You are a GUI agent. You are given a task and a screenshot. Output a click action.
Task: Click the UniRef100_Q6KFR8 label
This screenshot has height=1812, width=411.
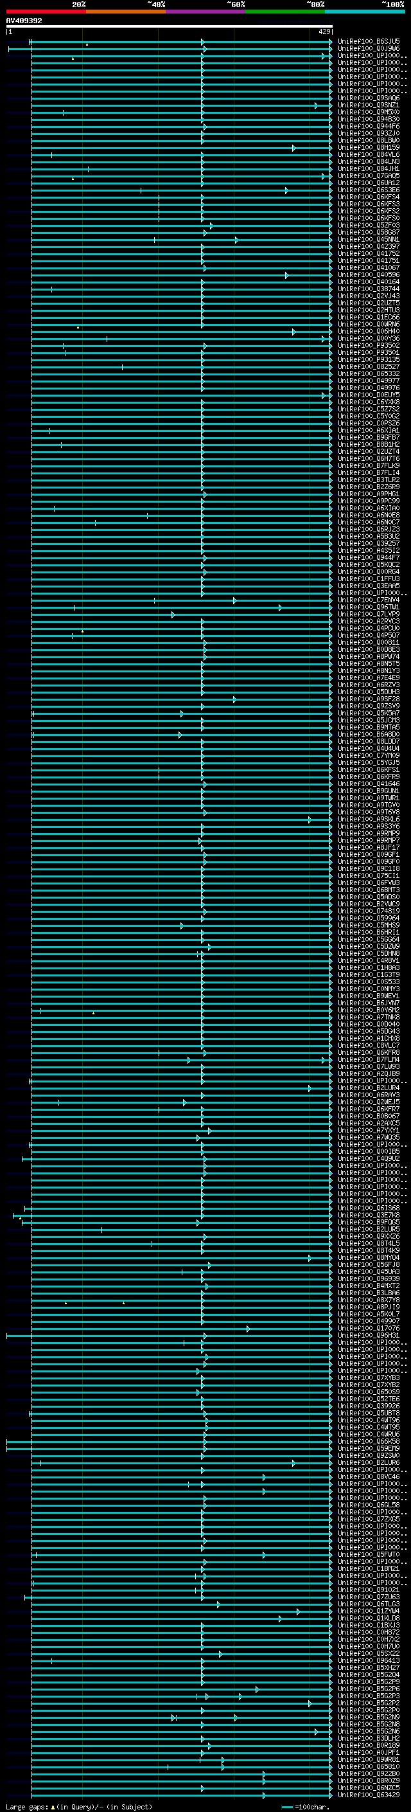tap(369, 1053)
